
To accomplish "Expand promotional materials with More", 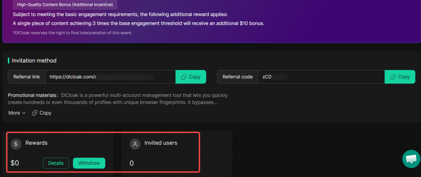I will (x=17, y=113).
